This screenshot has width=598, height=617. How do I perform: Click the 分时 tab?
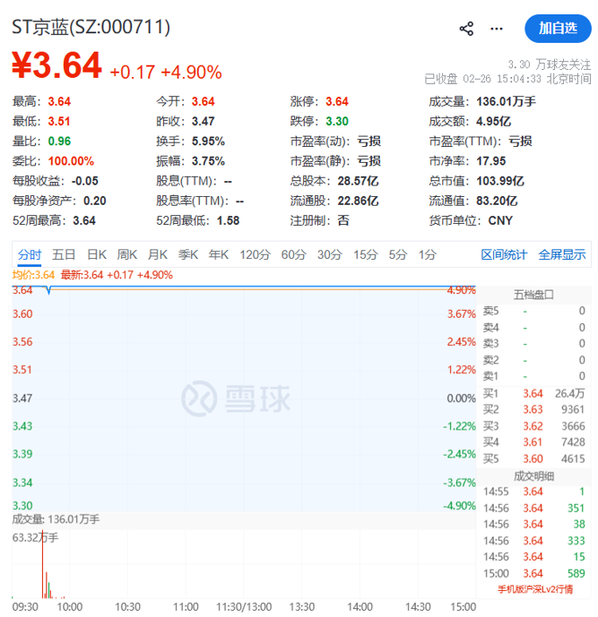pos(30,255)
